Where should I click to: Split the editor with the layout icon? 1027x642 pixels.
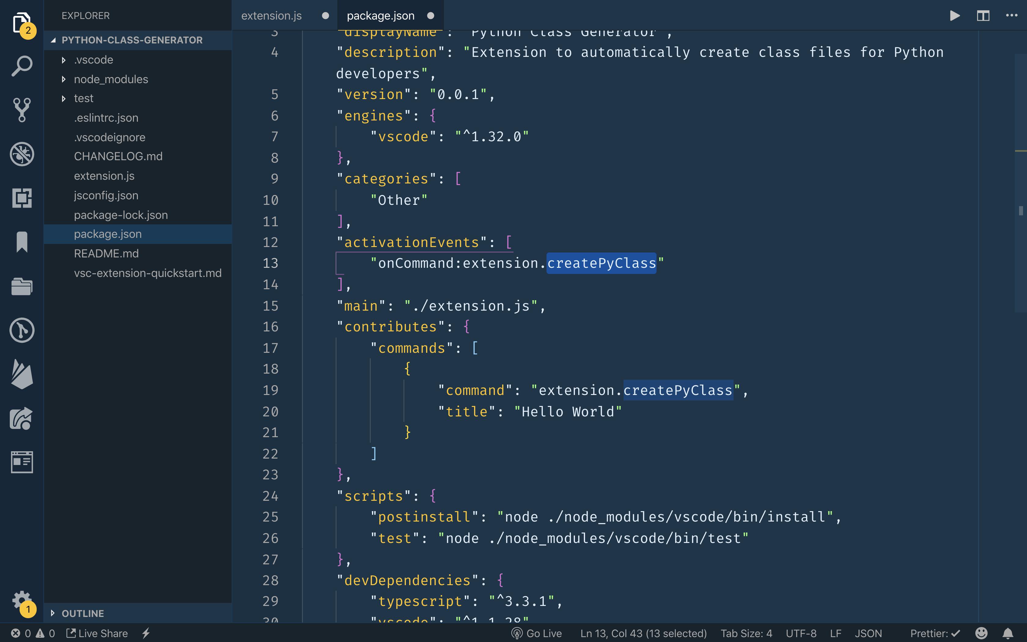pyautogui.click(x=983, y=16)
